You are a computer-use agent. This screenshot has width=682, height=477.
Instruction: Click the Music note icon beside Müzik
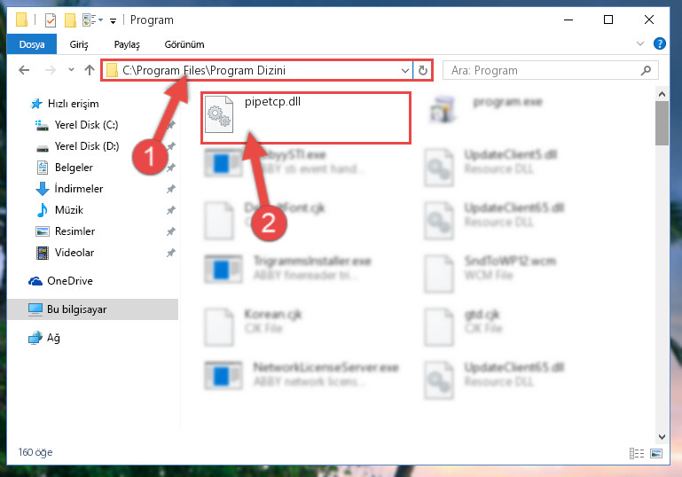43,210
